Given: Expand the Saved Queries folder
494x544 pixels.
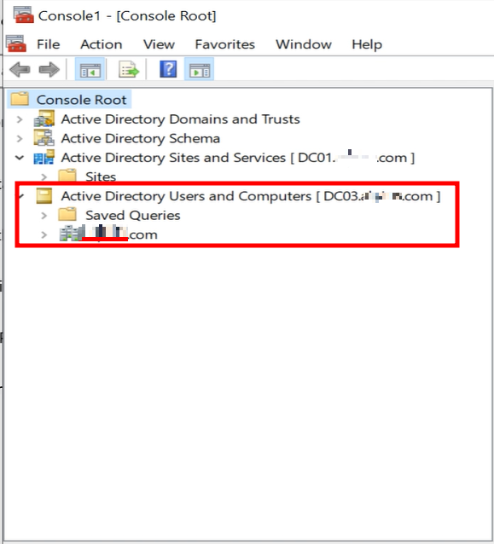Looking at the screenshot, I should pyautogui.click(x=44, y=216).
